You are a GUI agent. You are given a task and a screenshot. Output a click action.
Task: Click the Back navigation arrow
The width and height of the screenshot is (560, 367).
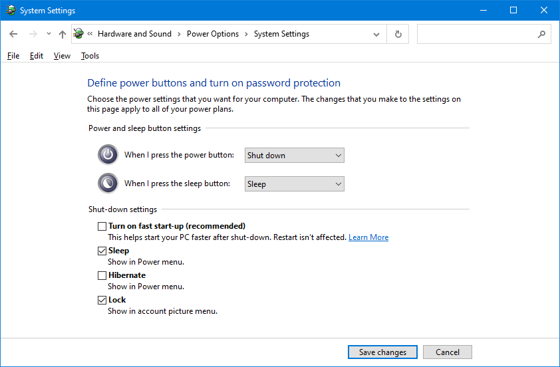[x=14, y=34]
